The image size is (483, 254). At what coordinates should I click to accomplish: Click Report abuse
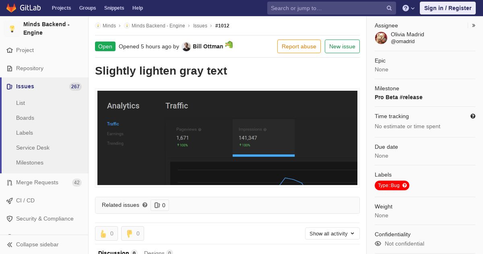pos(299,46)
